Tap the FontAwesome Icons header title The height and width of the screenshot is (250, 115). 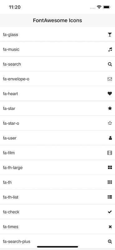(x=57, y=20)
